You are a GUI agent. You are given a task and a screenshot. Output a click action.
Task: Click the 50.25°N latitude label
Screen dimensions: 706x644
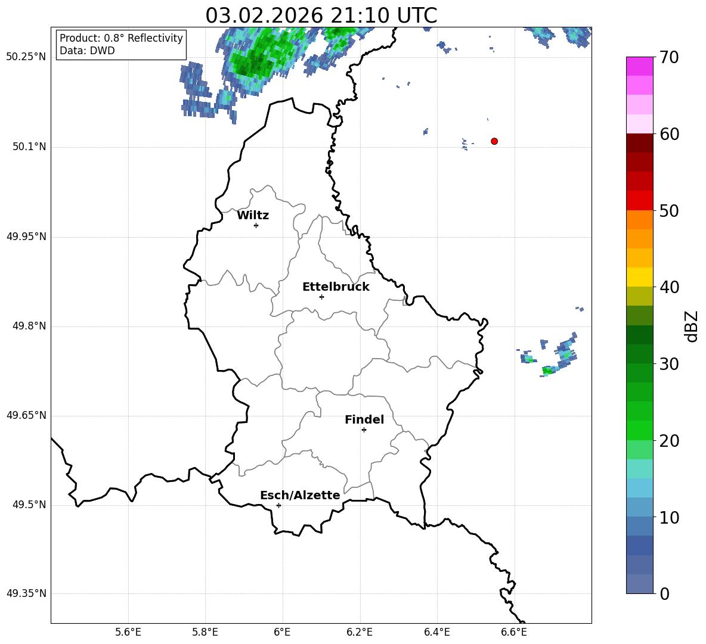click(x=26, y=57)
